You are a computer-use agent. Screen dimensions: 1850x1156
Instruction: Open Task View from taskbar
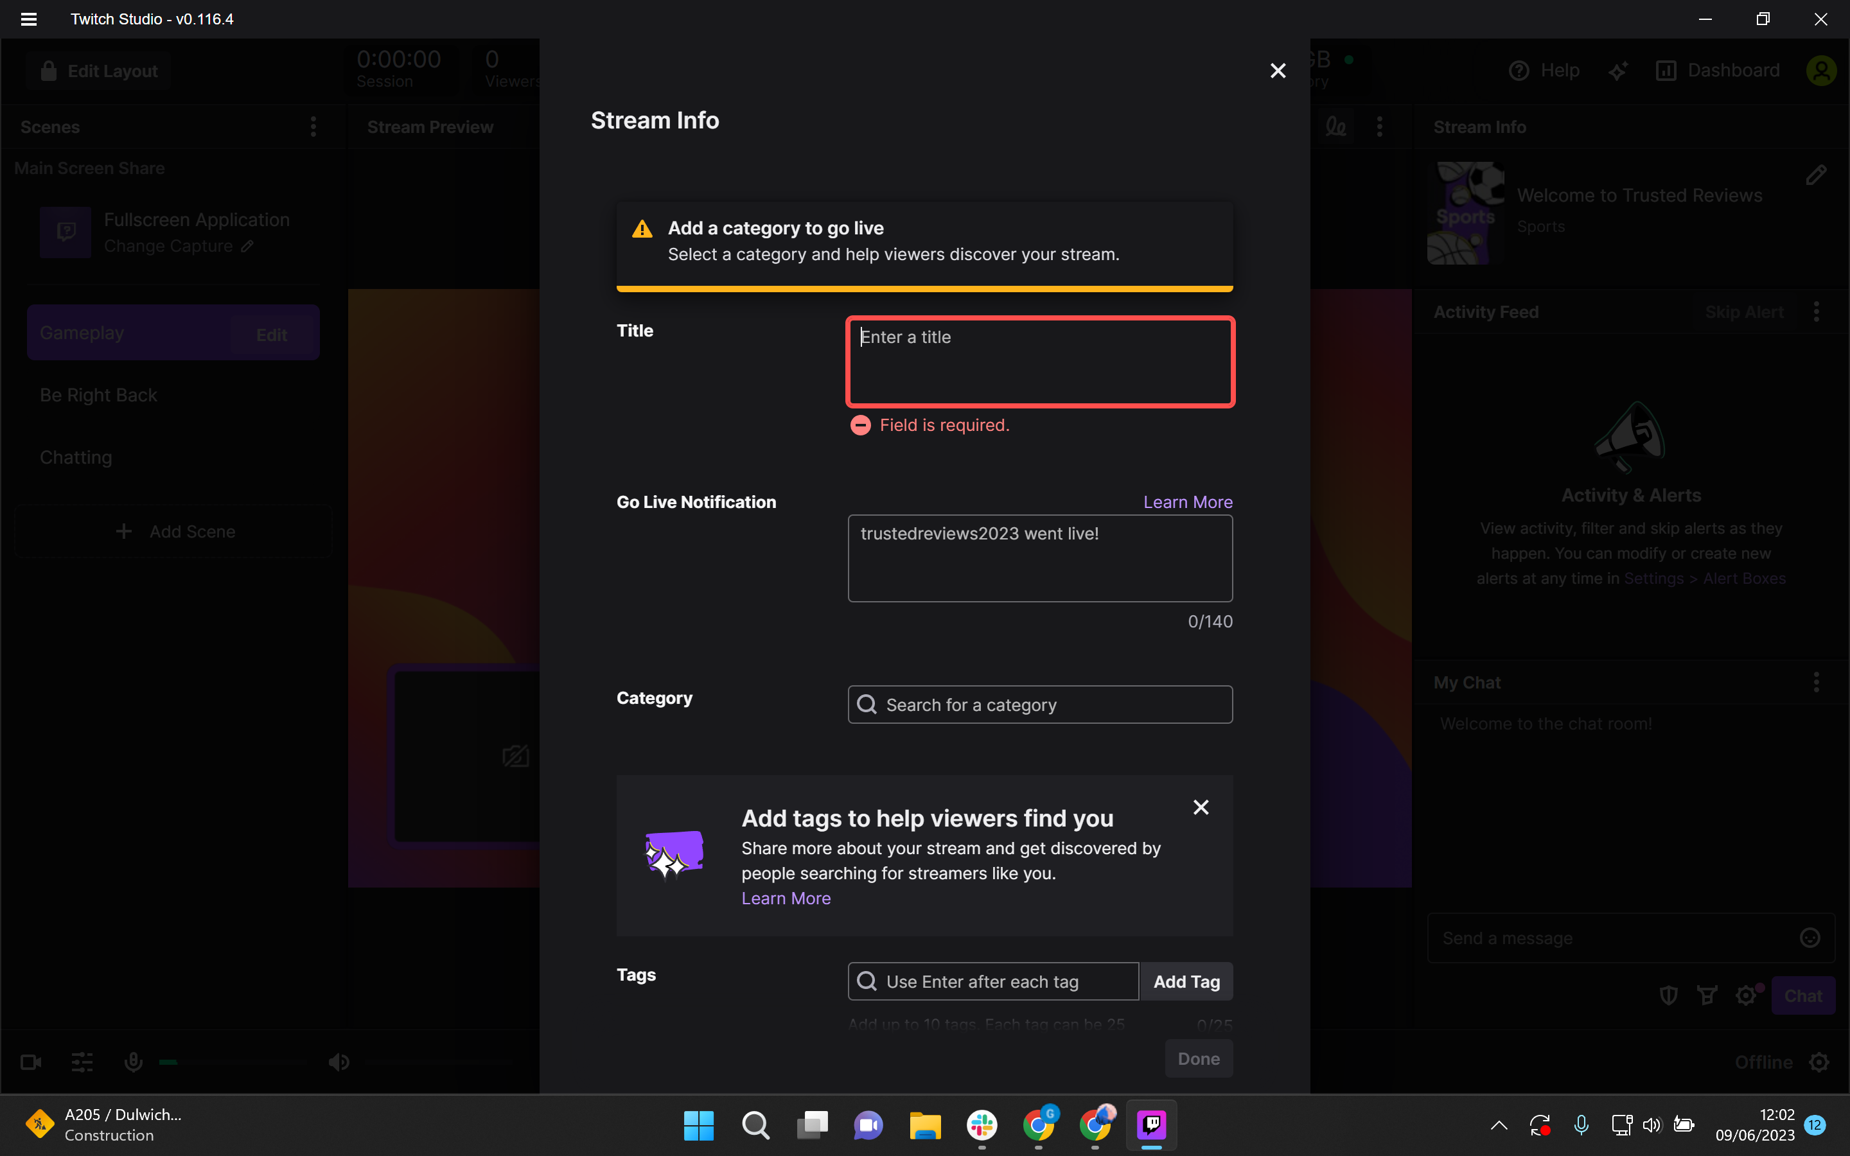point(812,1125)
